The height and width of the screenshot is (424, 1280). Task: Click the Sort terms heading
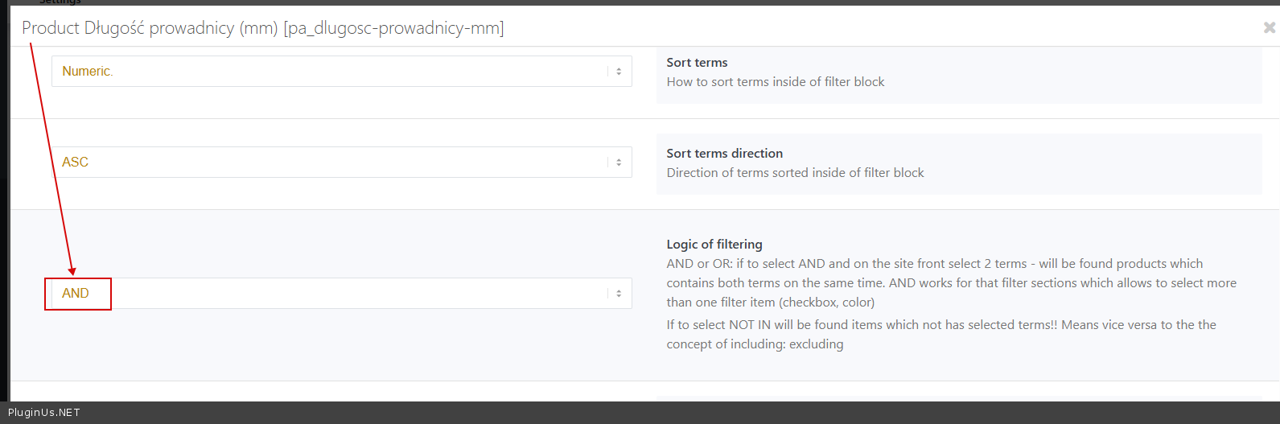[697, 63]
